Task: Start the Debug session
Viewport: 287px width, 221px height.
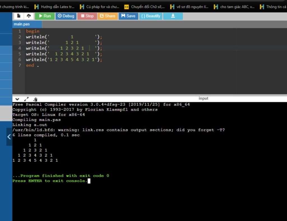Action: pos(66,16)
